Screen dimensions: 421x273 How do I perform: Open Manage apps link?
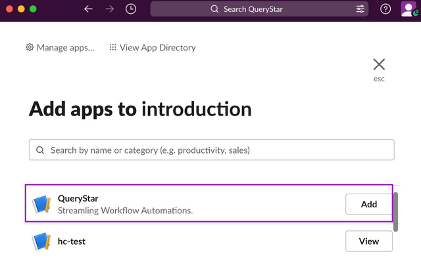[60, 47]
